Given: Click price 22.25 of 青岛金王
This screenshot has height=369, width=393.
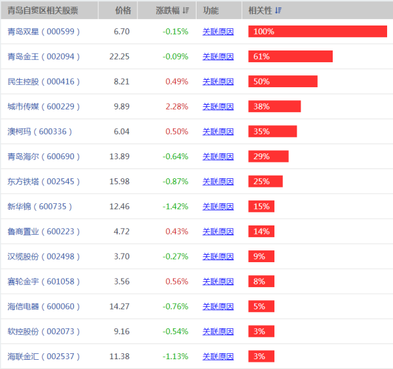Looking at the screenshot, I should [x=119, y=56].
